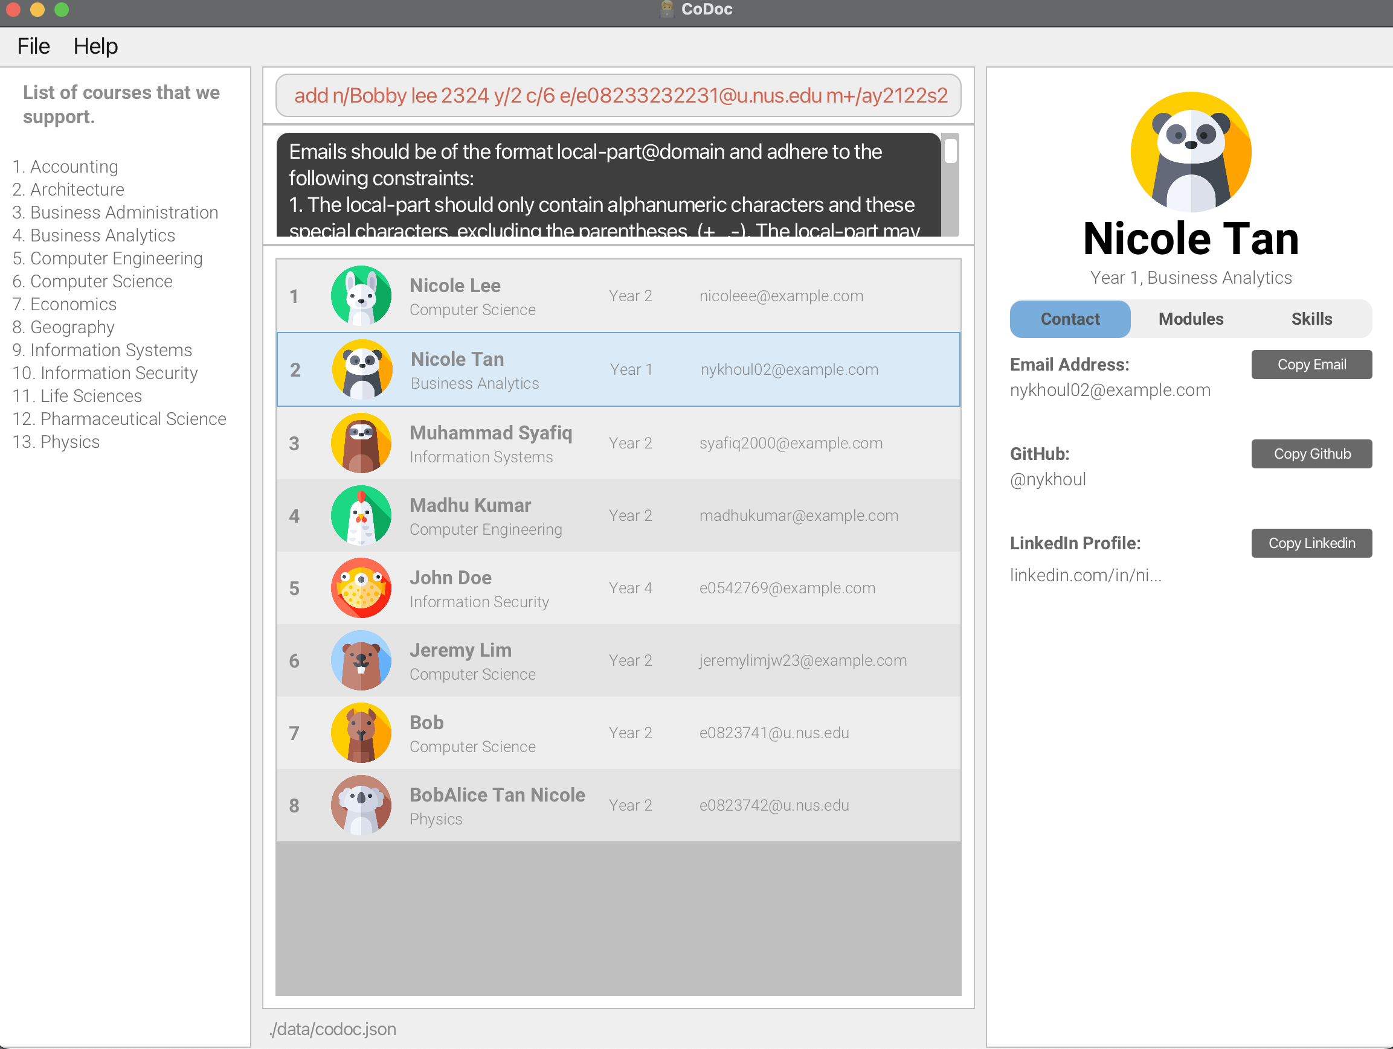Switch to the Modules tab
Viewport: 1393px width, 1049px height.
pos(1190,319)
